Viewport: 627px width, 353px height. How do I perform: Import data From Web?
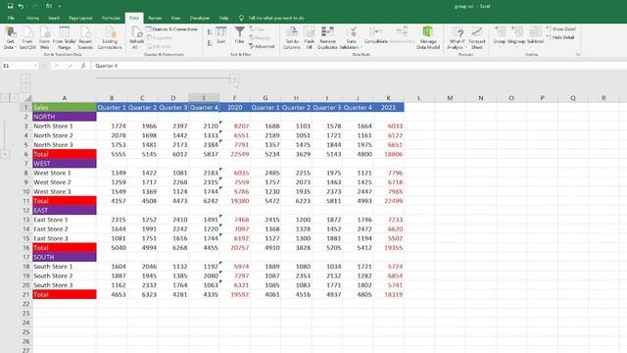click(x=44, y=38)
